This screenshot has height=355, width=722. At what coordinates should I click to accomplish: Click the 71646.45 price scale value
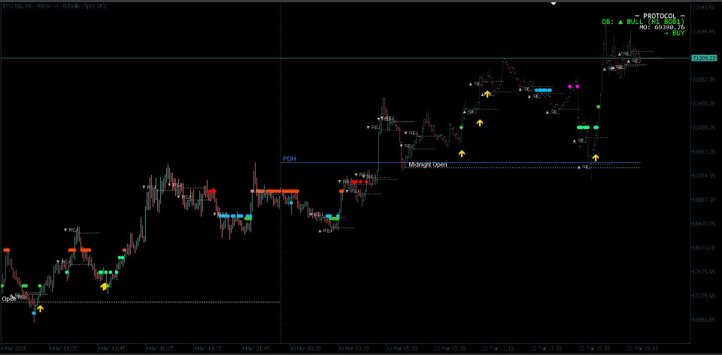point(704,32)
